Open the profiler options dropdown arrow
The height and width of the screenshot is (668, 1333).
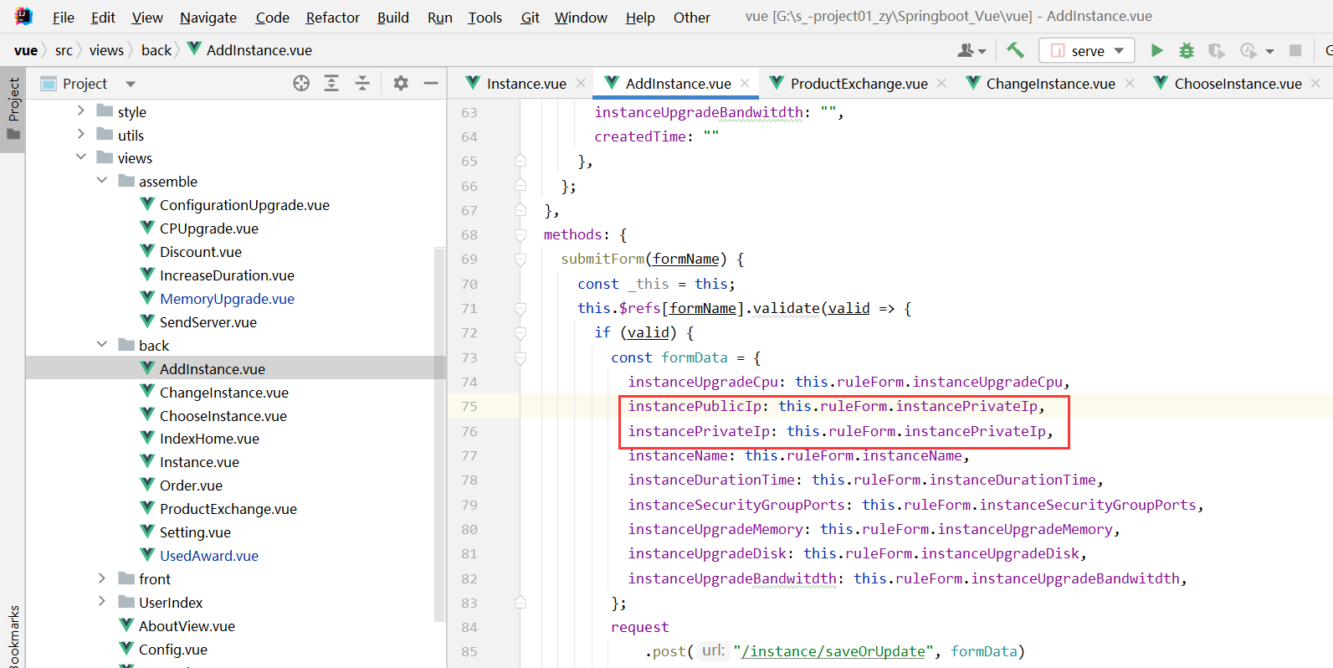(x=1269, y=51)
